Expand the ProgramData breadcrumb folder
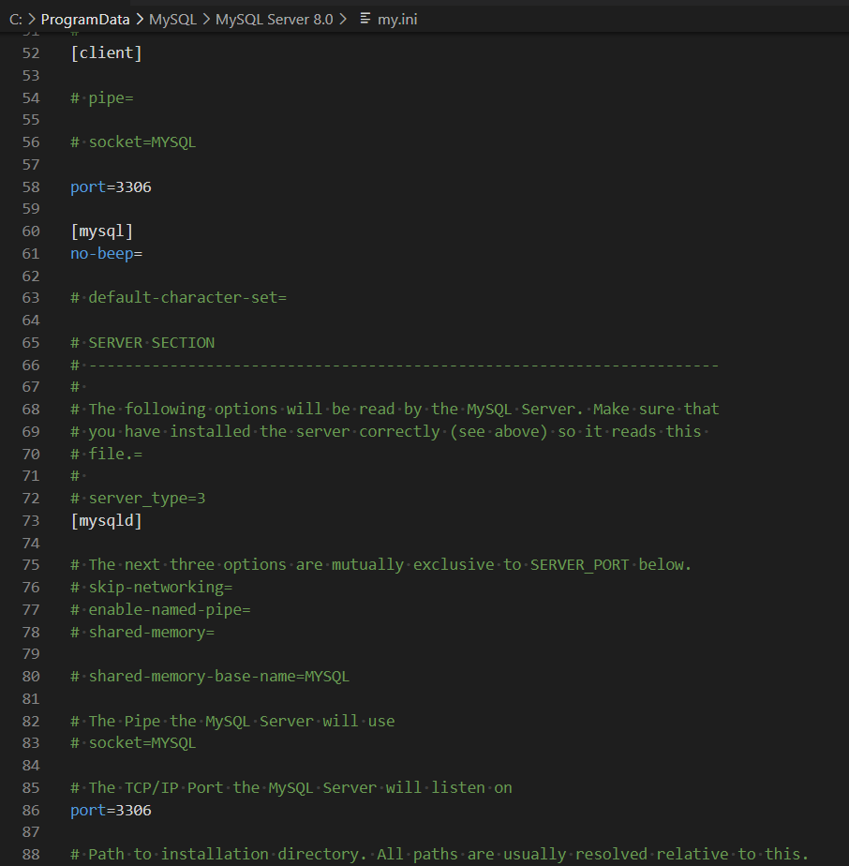 84,19
